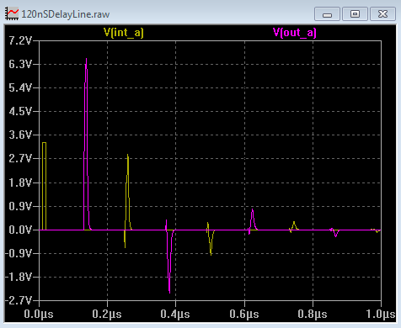
Task: Click the yellow rectangular input pulse near 0µs
Action: pos(44,185)
